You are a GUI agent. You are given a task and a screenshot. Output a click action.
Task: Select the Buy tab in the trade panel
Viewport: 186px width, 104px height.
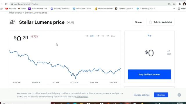coord(149,35)
